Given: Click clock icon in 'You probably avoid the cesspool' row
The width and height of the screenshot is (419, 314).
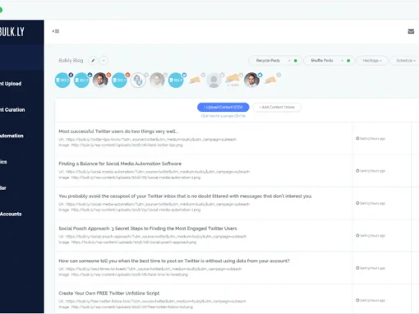Looking at the screenshot, I should pyautogui.click(x=357, y=203).
